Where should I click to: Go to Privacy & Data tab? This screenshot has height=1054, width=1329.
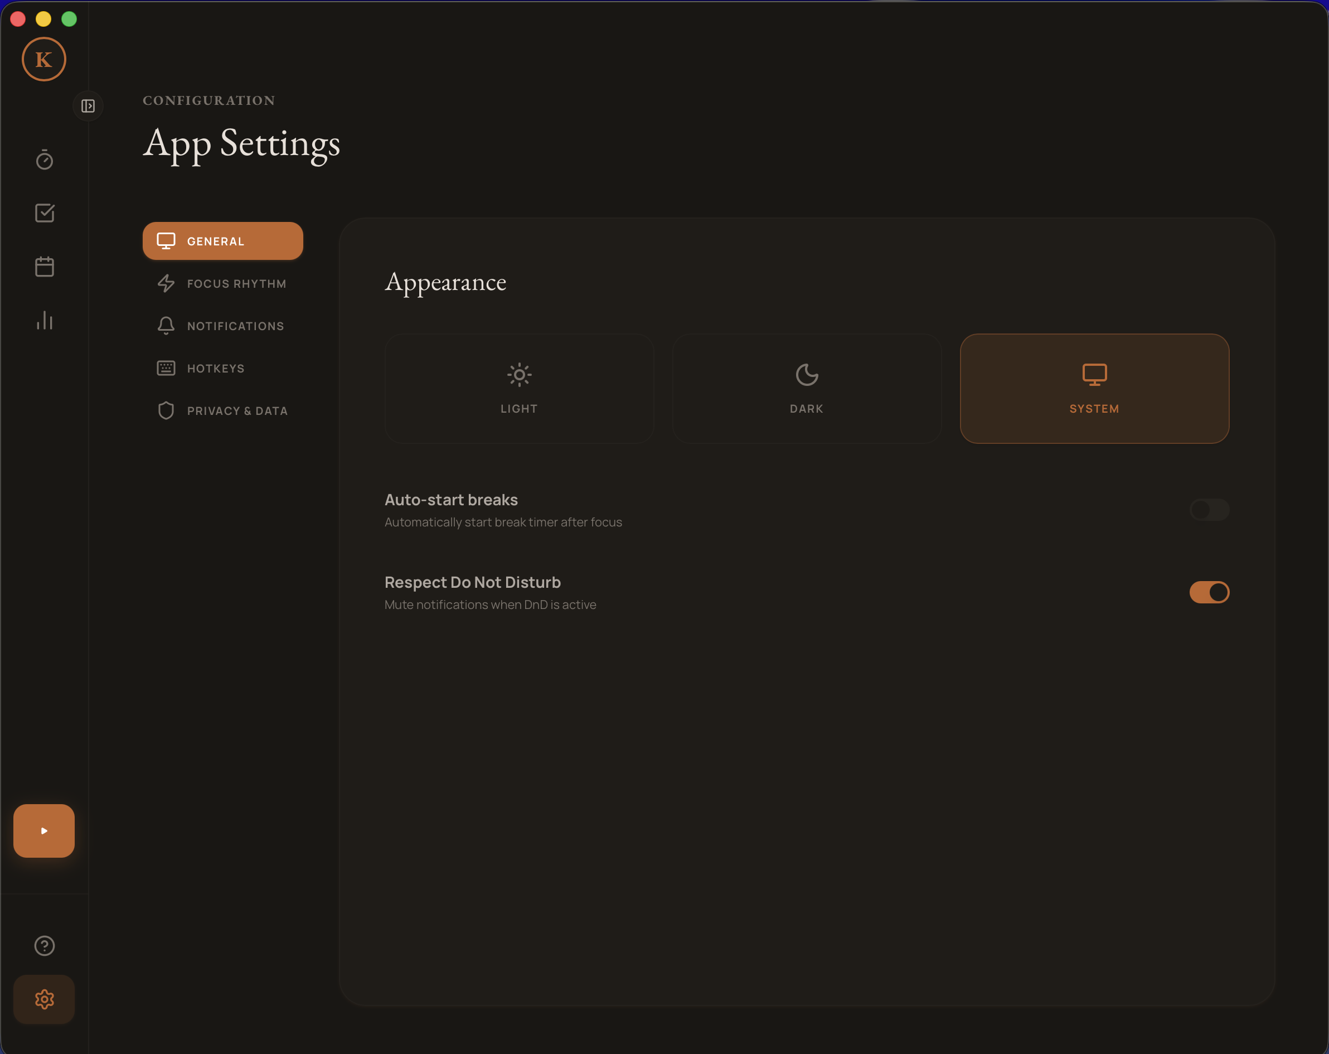(222, 411)
